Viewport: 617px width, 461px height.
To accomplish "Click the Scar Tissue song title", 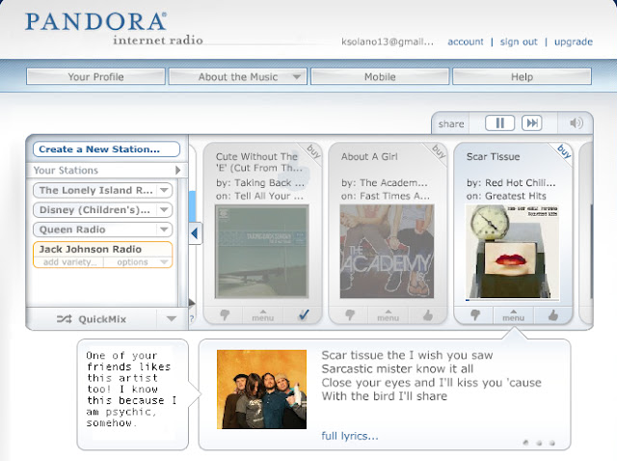I will tap(493, 156).
